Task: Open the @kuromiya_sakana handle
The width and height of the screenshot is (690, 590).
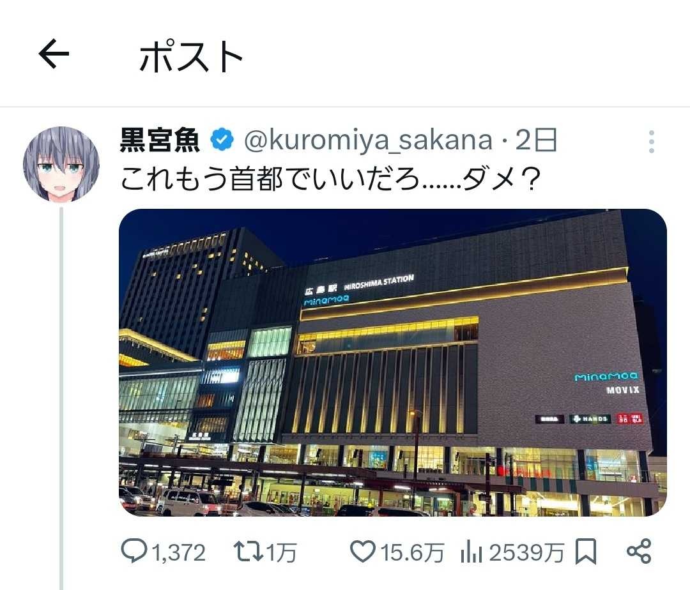Action: (x=369, y=140)
